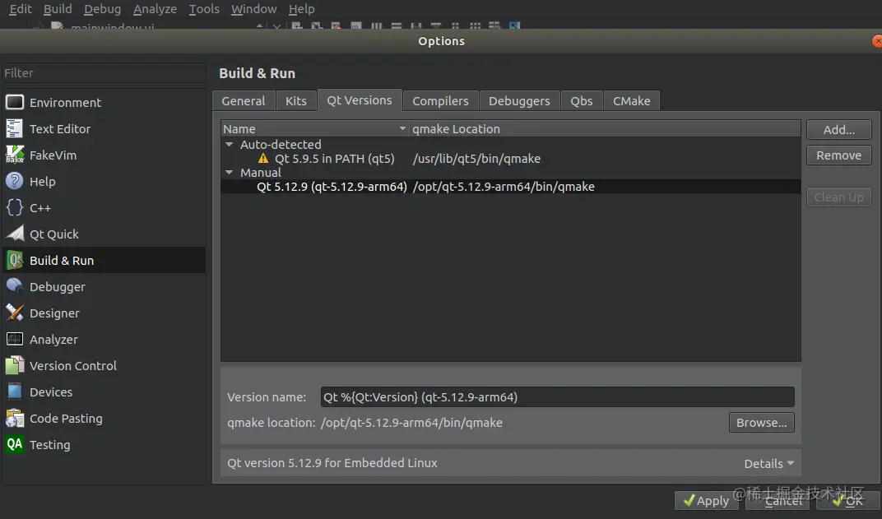Open the CMake tab

tap(632, 101)
